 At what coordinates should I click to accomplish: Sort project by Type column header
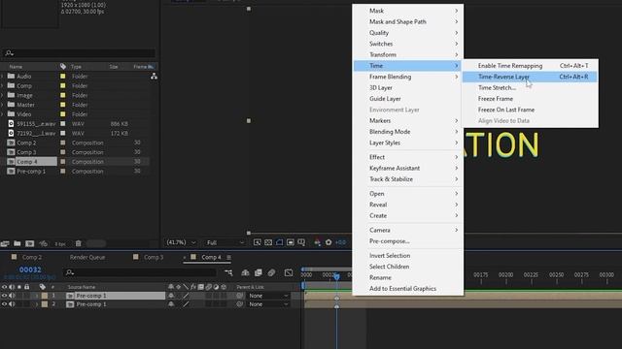(76, 67)
